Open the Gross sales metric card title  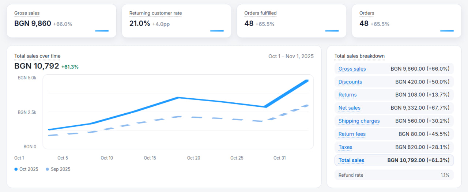(27, 13)
